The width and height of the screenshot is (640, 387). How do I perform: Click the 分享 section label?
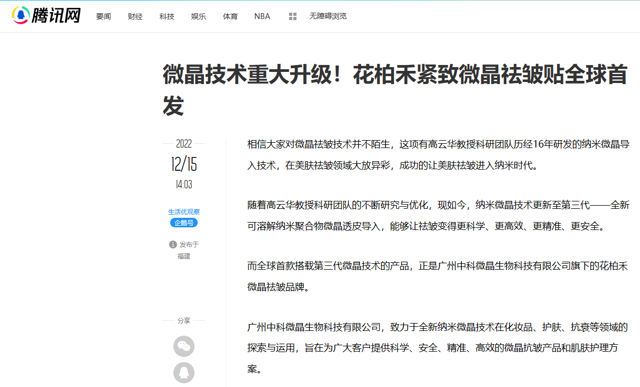pyautogui.click(x=184, y=320)
